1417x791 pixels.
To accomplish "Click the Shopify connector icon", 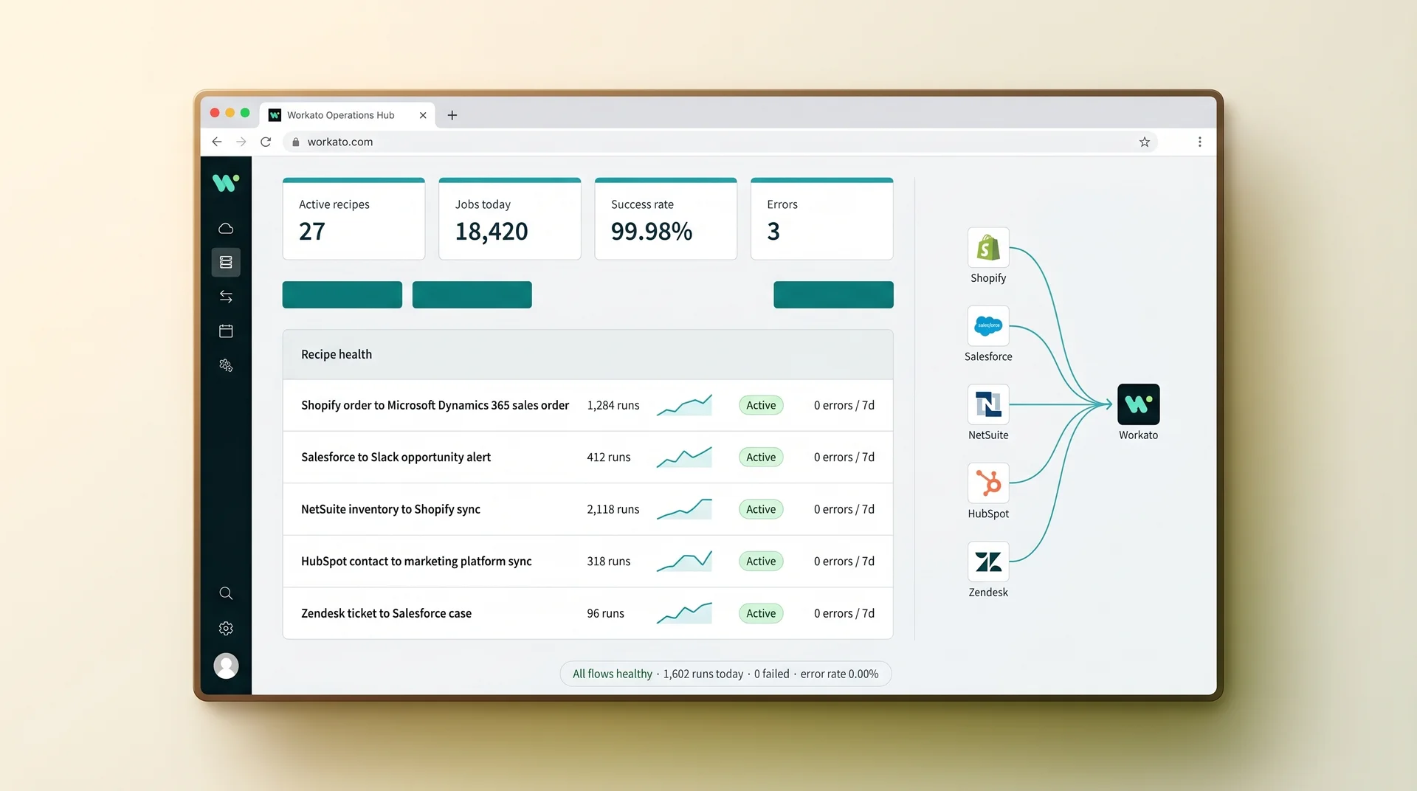I will click(x=988, y=248).
